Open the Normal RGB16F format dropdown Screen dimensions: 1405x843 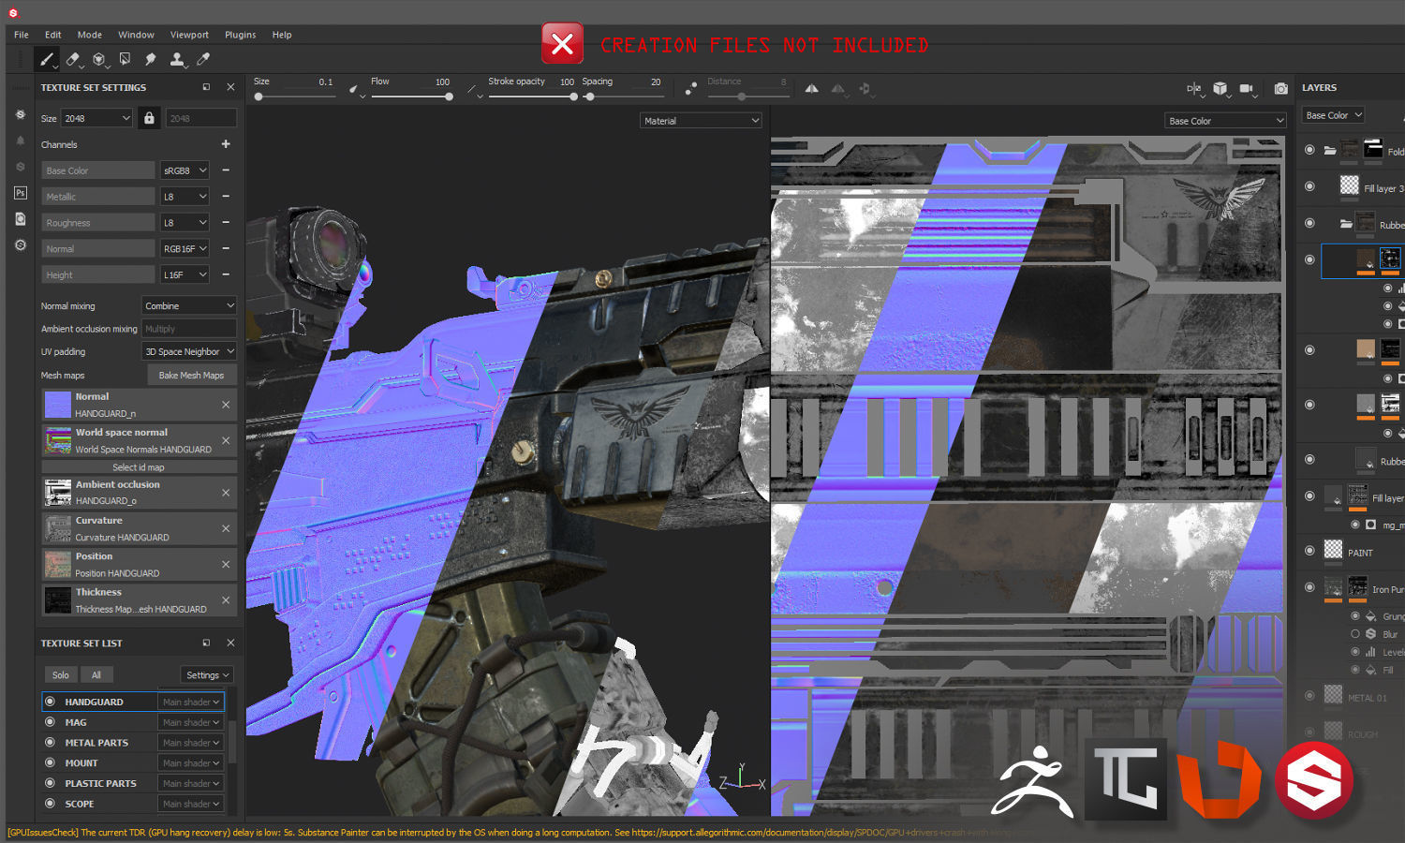point(185,248)
